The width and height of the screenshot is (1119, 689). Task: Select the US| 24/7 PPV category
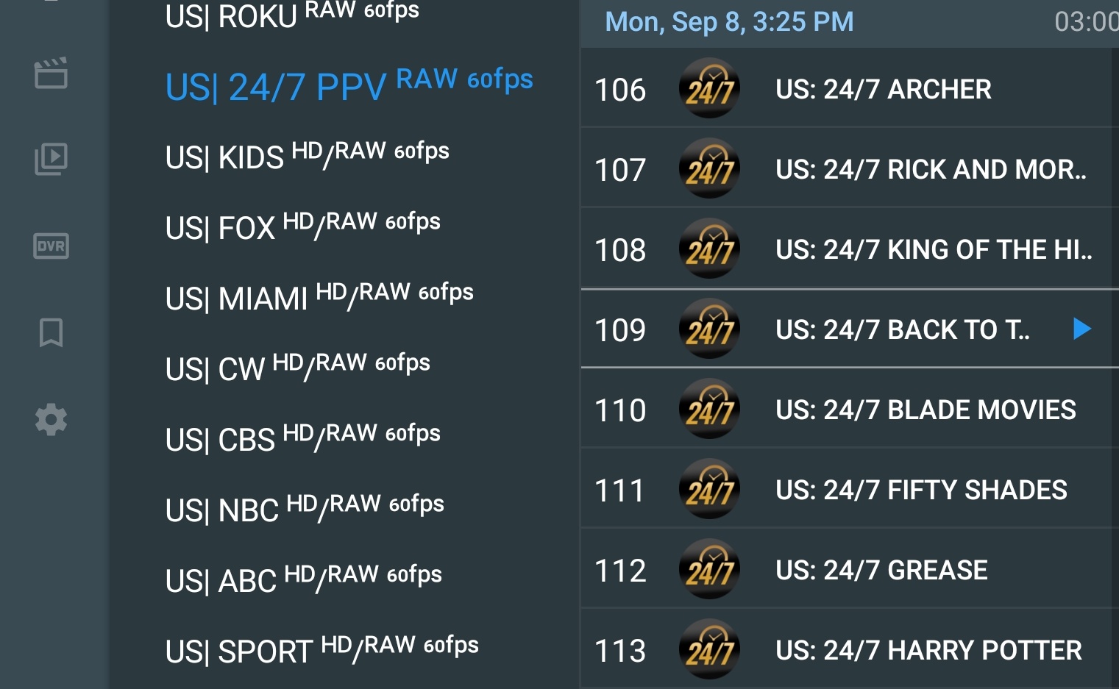349,85
